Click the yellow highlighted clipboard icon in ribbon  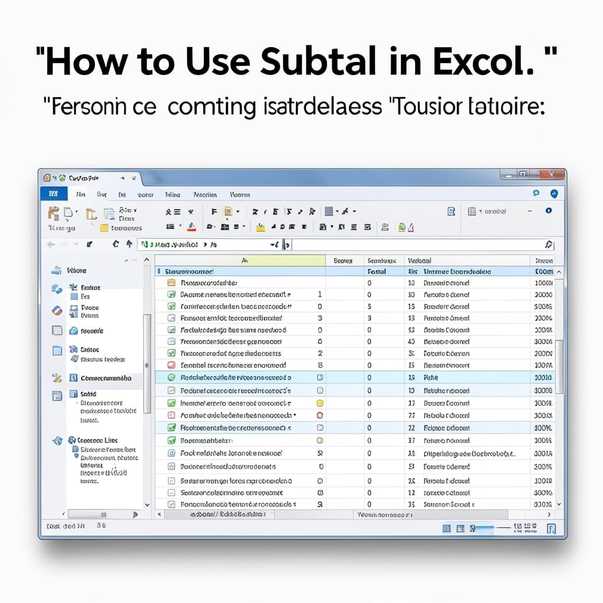pyautogui.click(x=228, y=211)
